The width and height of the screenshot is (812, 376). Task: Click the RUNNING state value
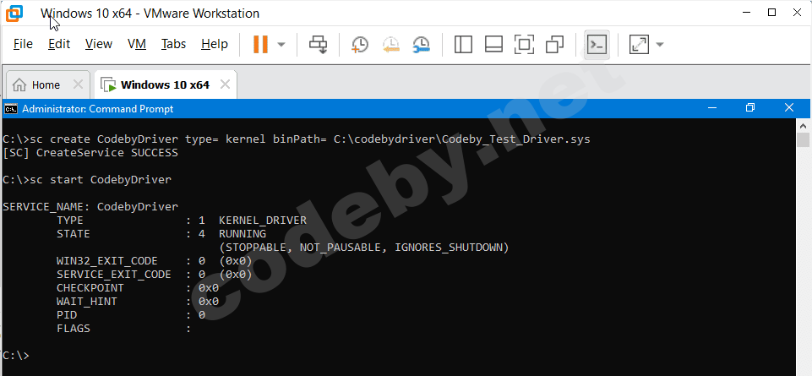243,233
